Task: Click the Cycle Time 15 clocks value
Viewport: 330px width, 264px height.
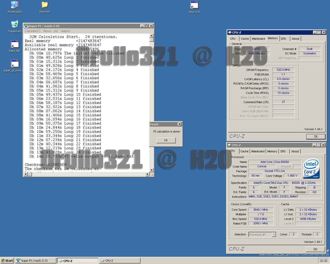Action: tap(283, 93)
